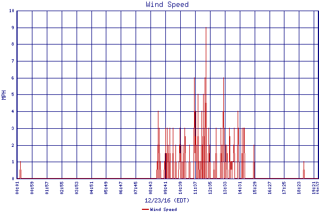Viewport: 319px width, 212px height.
Task: Click the 'MPH' y-axis label
Action: pos(4,95)
